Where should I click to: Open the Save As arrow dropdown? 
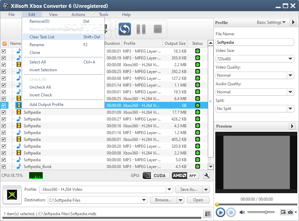206,189
